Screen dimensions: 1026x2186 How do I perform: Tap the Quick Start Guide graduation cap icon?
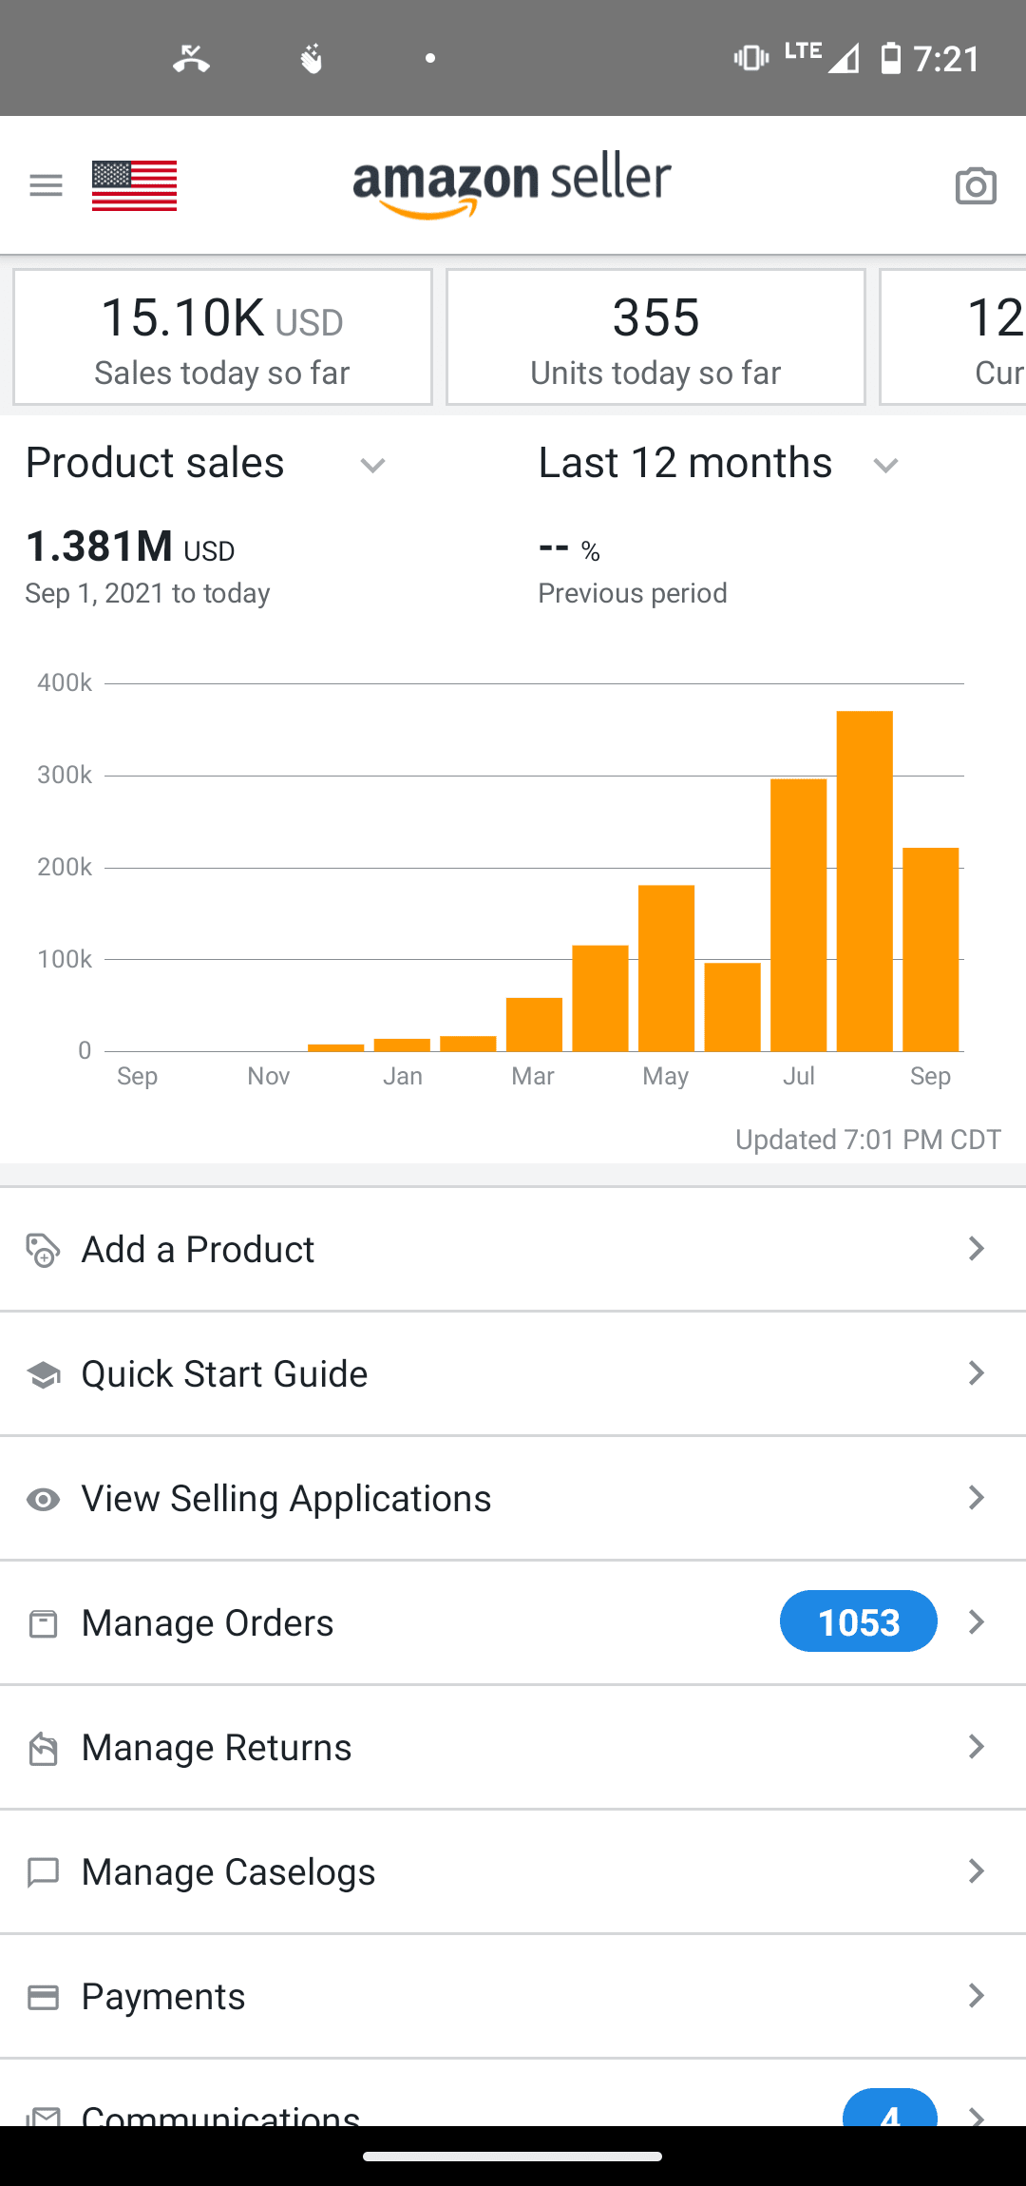(x=43, y=1374)
